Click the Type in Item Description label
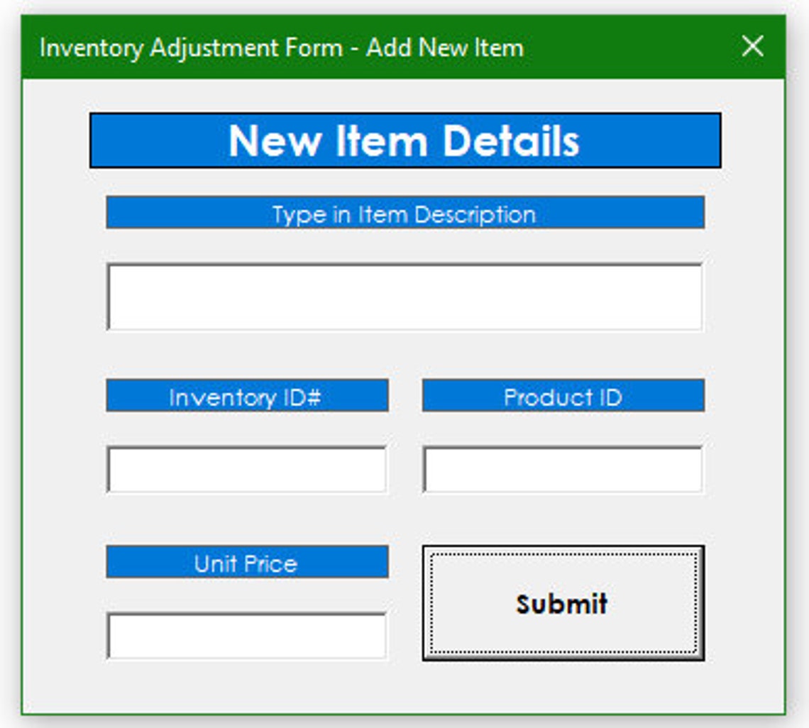 [404, 212]
